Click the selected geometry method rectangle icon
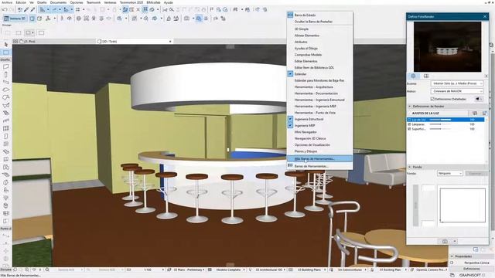 point(29,32)
